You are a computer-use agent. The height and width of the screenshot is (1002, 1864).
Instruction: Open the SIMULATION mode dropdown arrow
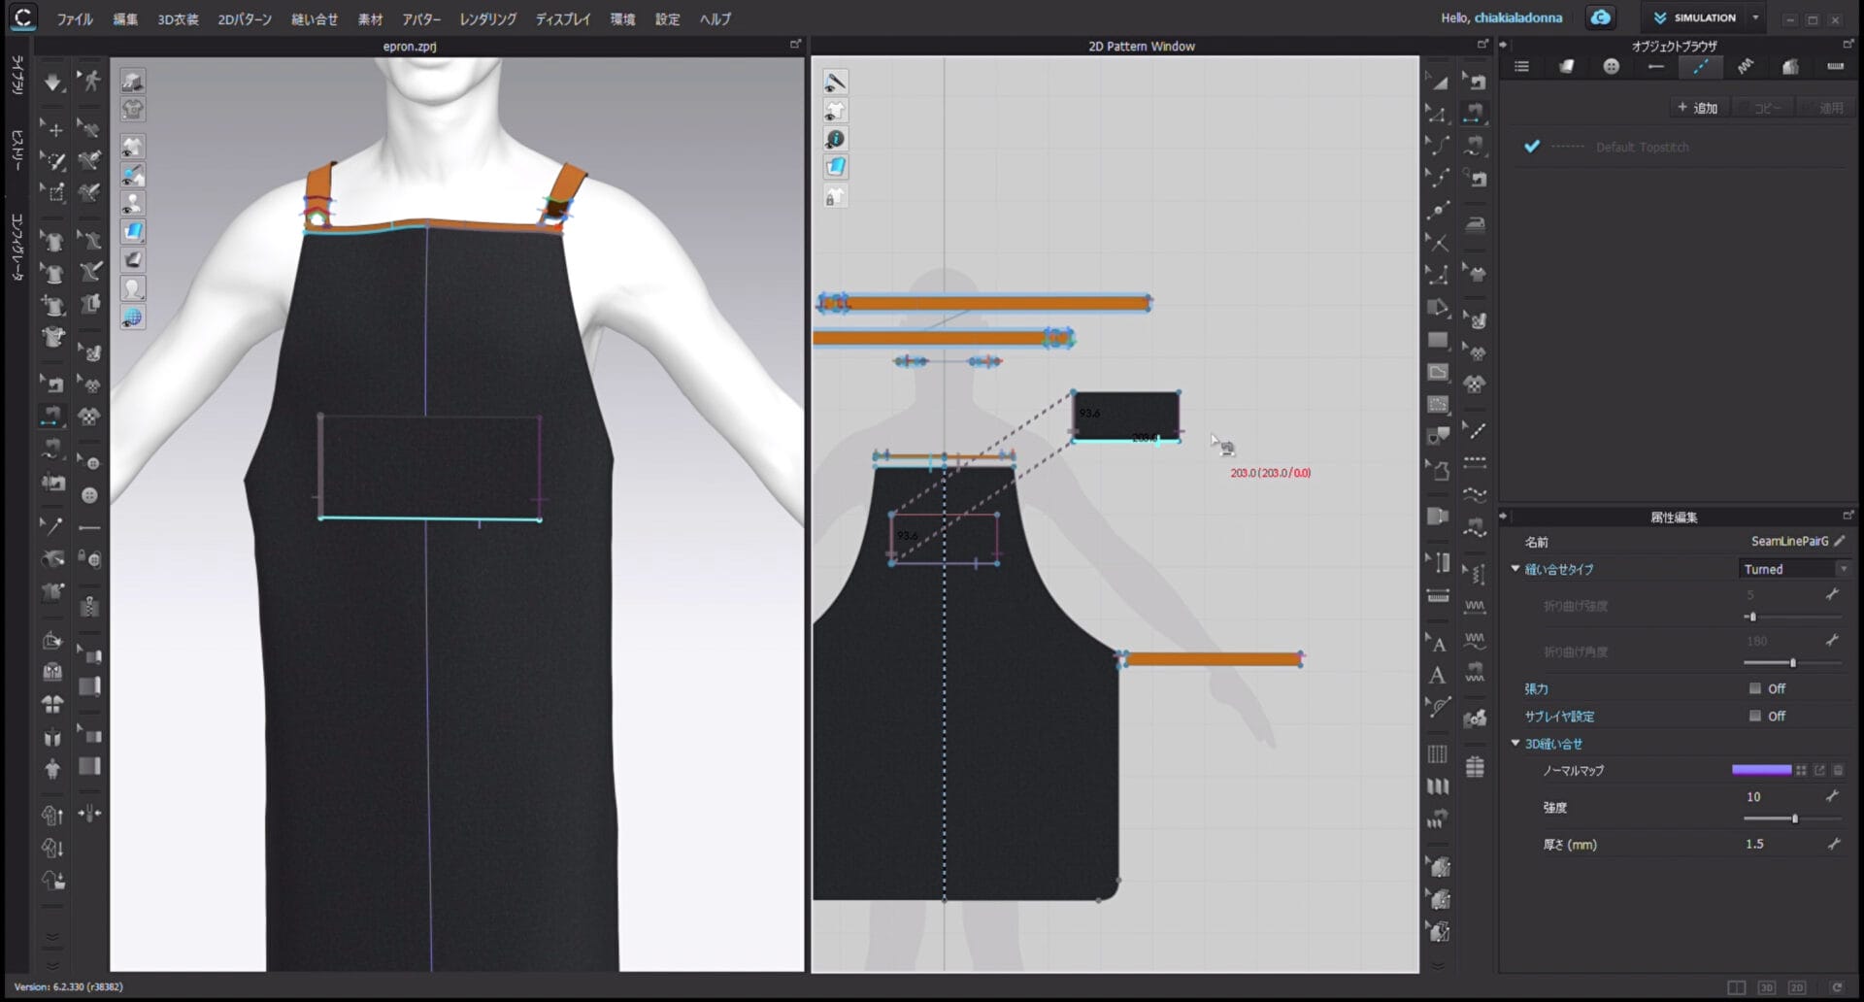tap(1755, 18)
